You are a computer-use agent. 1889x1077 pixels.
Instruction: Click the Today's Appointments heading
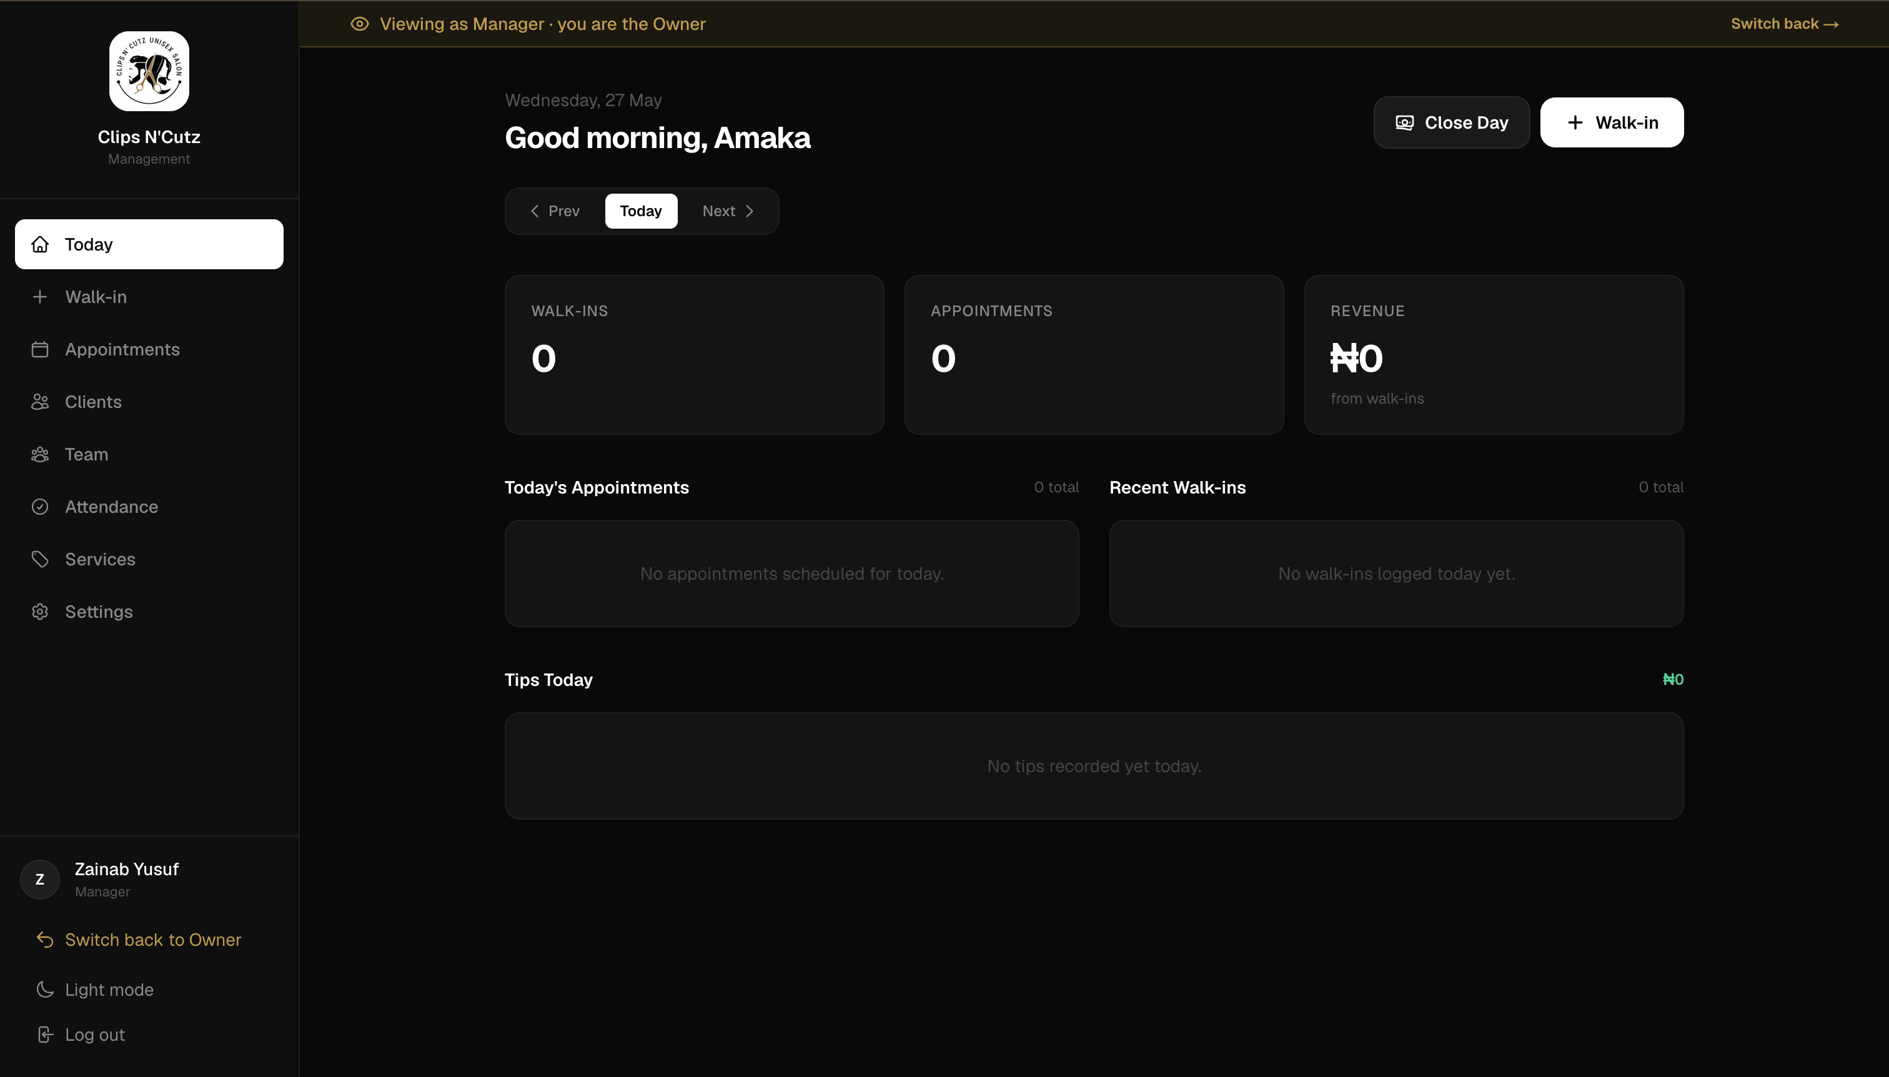(596, 487)
